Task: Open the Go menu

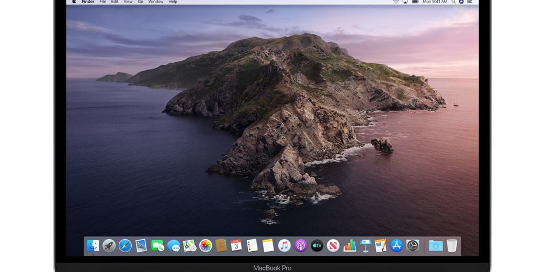Action: 140,2
